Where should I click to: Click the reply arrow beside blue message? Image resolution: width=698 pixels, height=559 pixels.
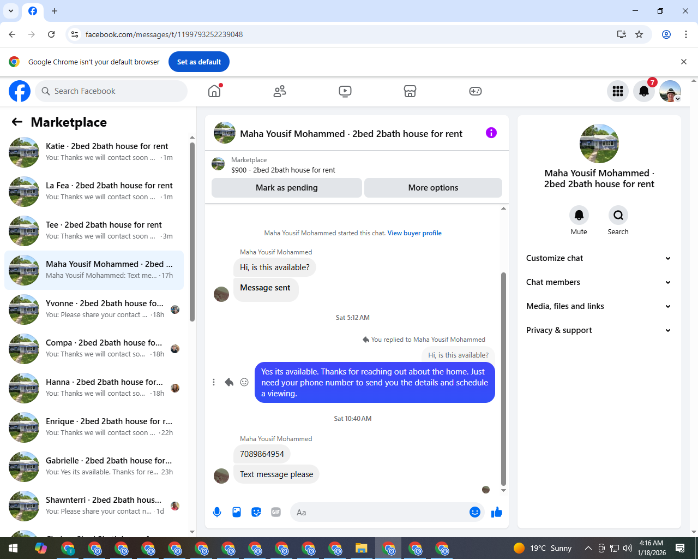[229, 382]
